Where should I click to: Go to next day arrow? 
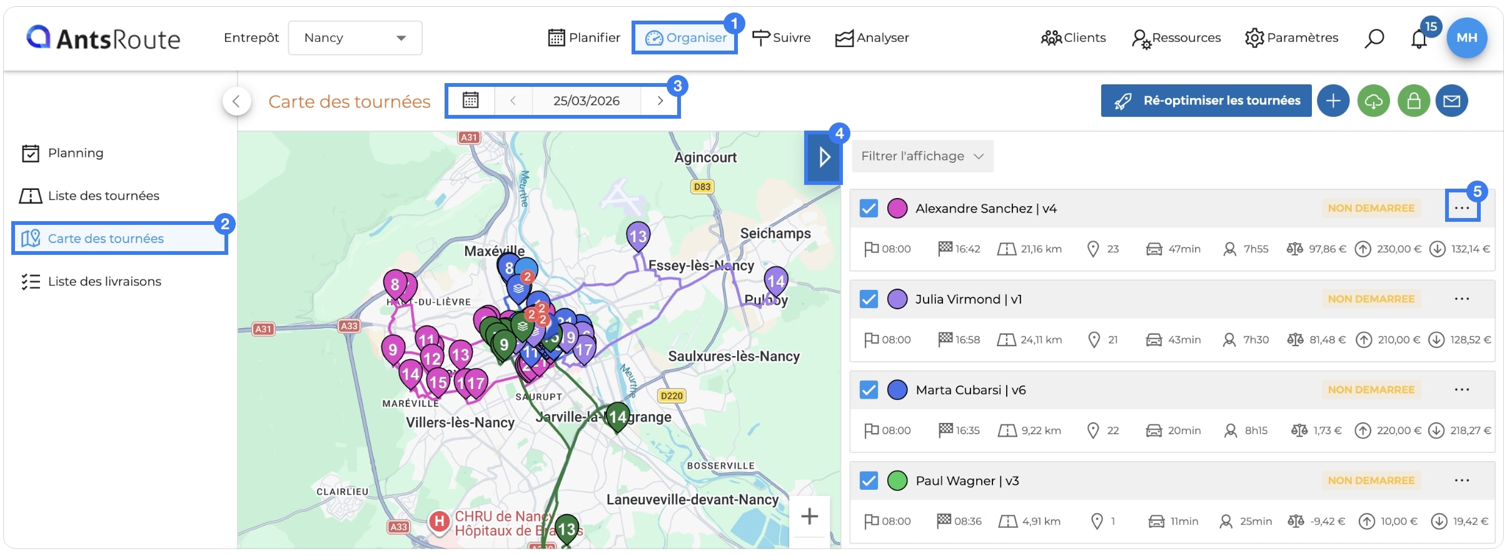[660, 101]
